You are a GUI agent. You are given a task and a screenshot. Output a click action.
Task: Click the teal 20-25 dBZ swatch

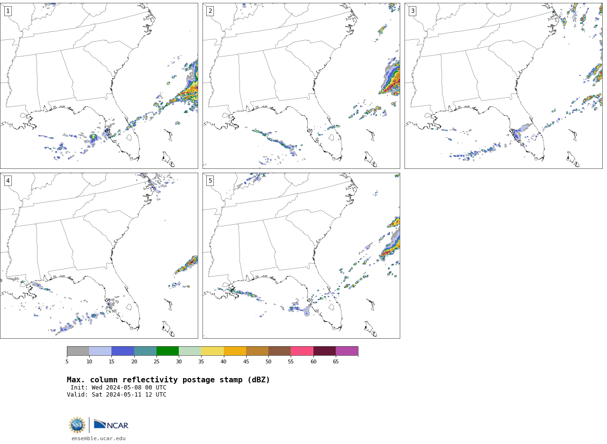145,351
